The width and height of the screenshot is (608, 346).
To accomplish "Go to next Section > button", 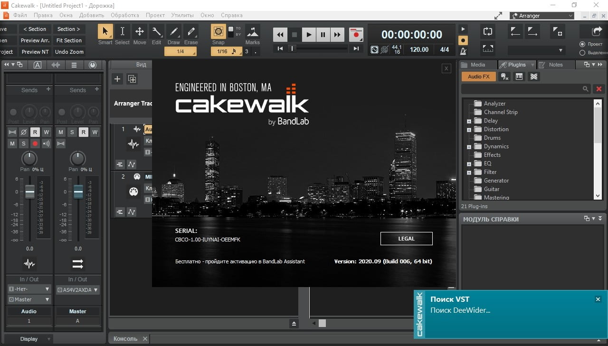I will [69, 29].
